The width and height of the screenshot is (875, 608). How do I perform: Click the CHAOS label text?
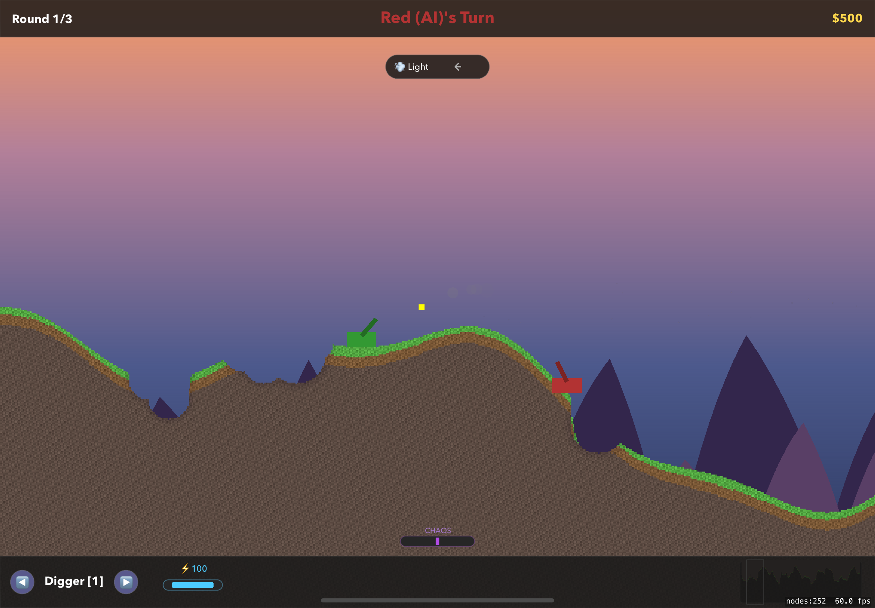point(438,530)
